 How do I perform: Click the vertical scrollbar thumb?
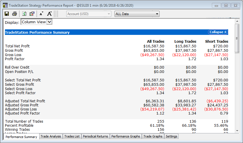coord(237,38)
